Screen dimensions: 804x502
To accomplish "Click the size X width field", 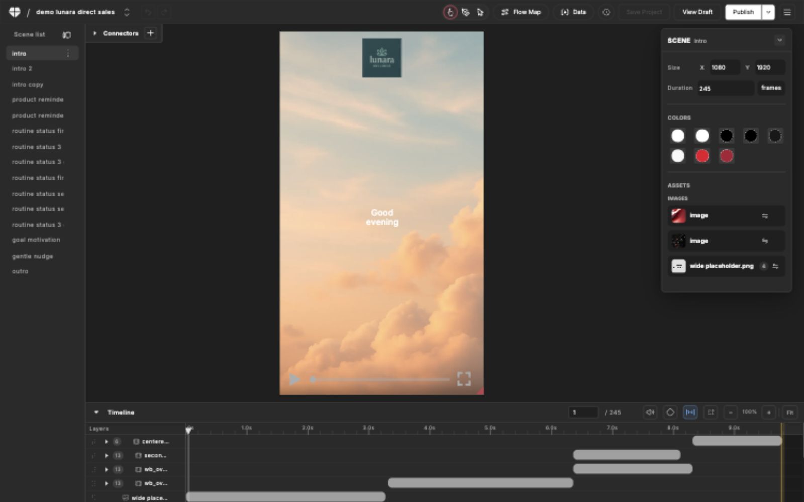I will 724,67.
